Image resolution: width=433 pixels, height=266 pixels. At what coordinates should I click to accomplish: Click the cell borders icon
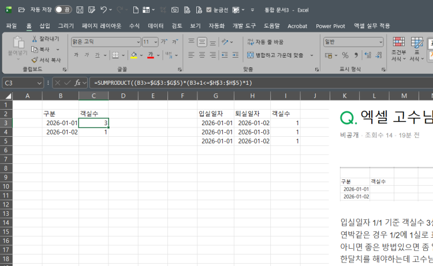point(115,55)
